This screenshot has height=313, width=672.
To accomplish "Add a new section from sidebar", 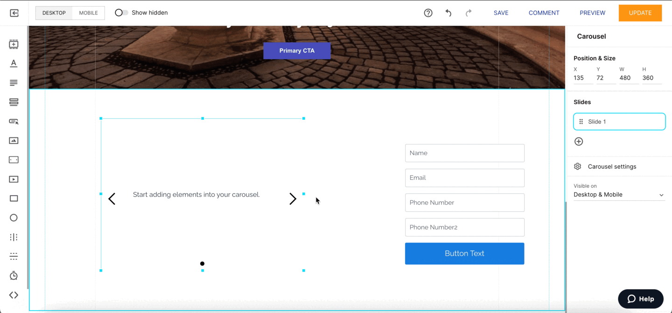I will pos(14,44).
